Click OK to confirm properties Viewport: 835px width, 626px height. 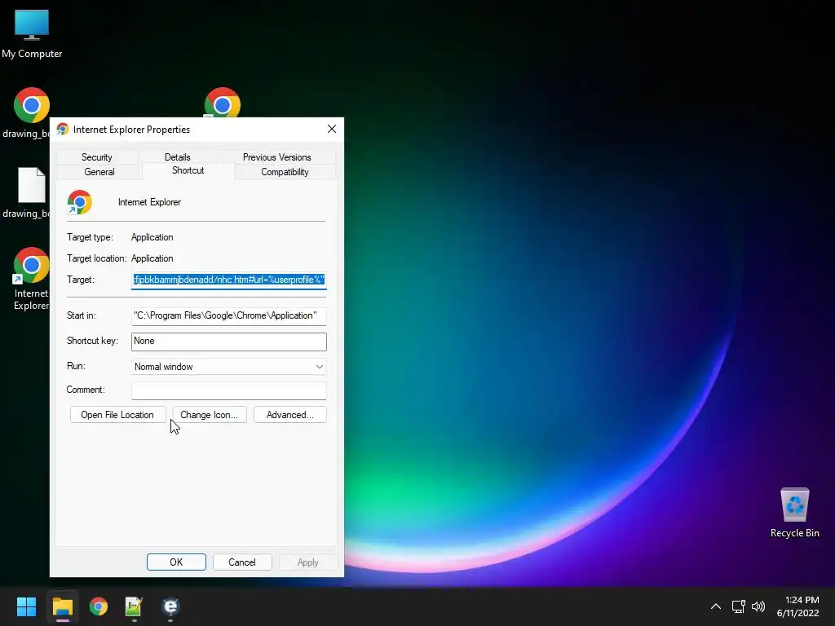(x=176, y=562)
